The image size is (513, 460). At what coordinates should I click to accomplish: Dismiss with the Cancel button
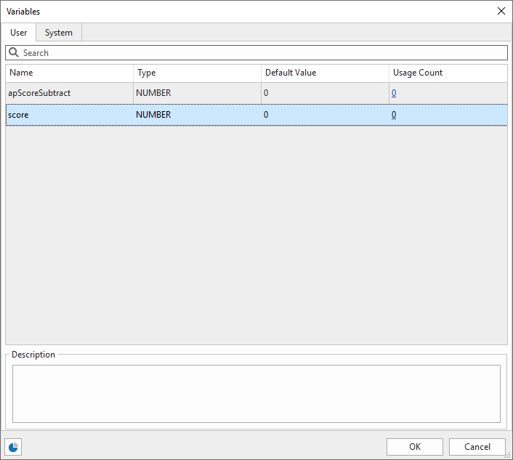pos(477,447)
